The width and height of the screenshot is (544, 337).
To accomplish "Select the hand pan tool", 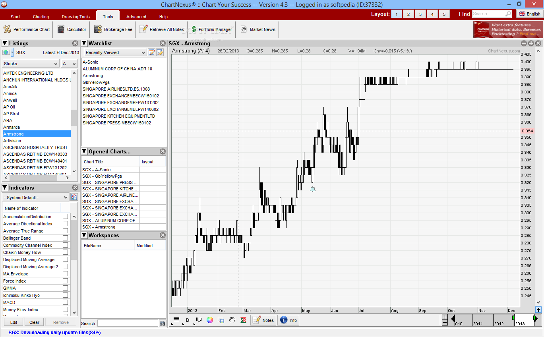I will (232, 320).
